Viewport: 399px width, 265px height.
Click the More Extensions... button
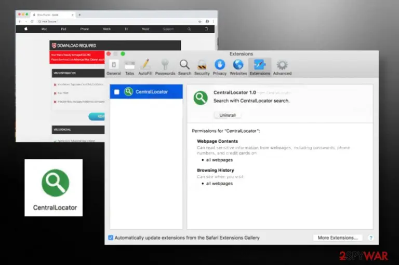[x=337, y=238]
